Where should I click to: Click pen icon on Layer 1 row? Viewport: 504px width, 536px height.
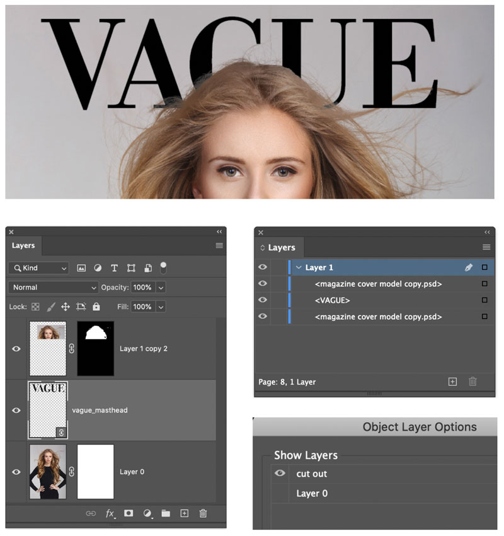469,267
